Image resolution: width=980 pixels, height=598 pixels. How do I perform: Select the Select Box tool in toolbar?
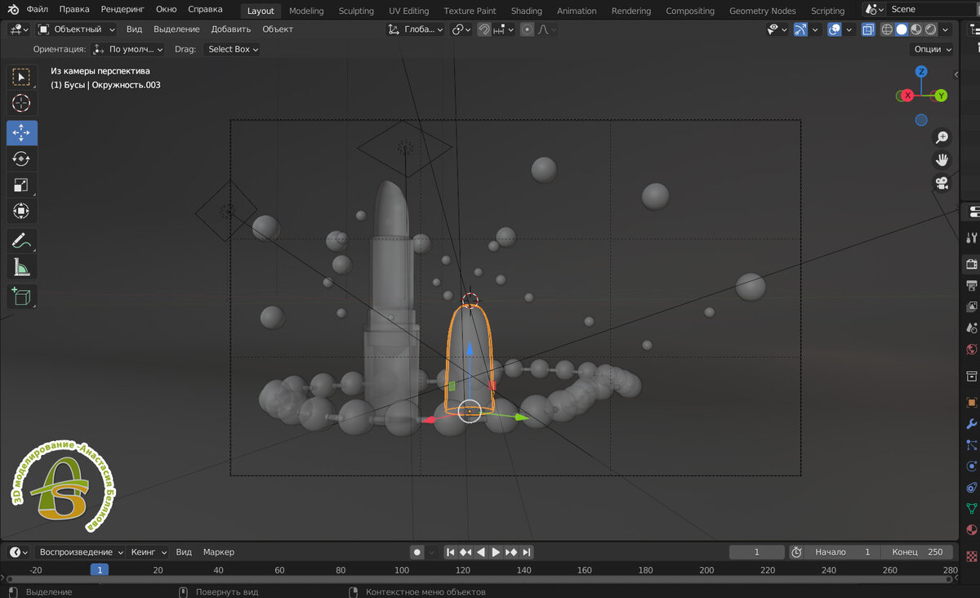(x=22, y=77)
